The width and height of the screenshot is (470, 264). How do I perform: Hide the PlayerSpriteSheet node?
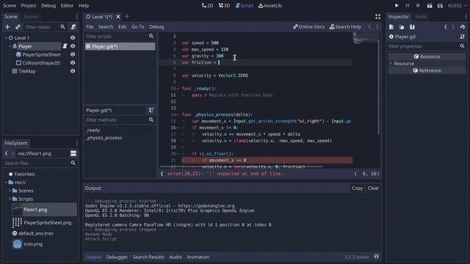pos(73,54)
